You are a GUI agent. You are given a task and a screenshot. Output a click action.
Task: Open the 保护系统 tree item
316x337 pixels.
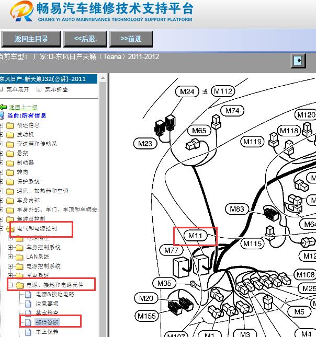tap(28, 182)
